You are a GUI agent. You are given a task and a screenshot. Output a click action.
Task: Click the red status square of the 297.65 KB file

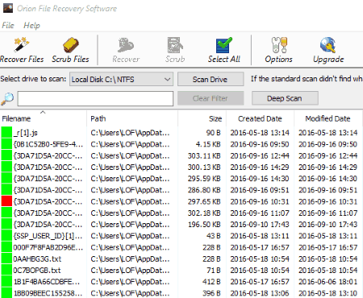tap(6, 201)
